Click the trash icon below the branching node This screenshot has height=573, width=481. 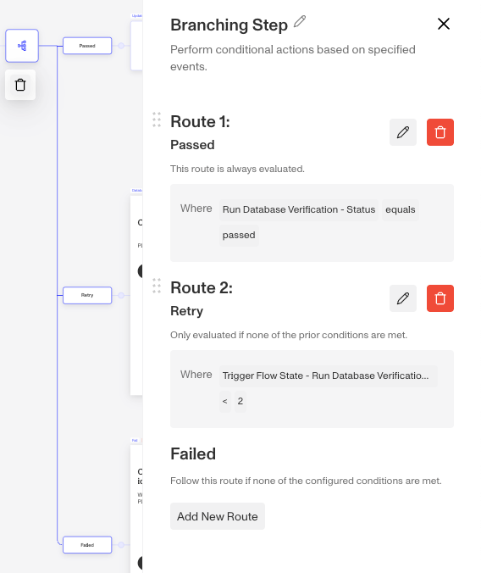pyautogui.click(x=20, y=85)
